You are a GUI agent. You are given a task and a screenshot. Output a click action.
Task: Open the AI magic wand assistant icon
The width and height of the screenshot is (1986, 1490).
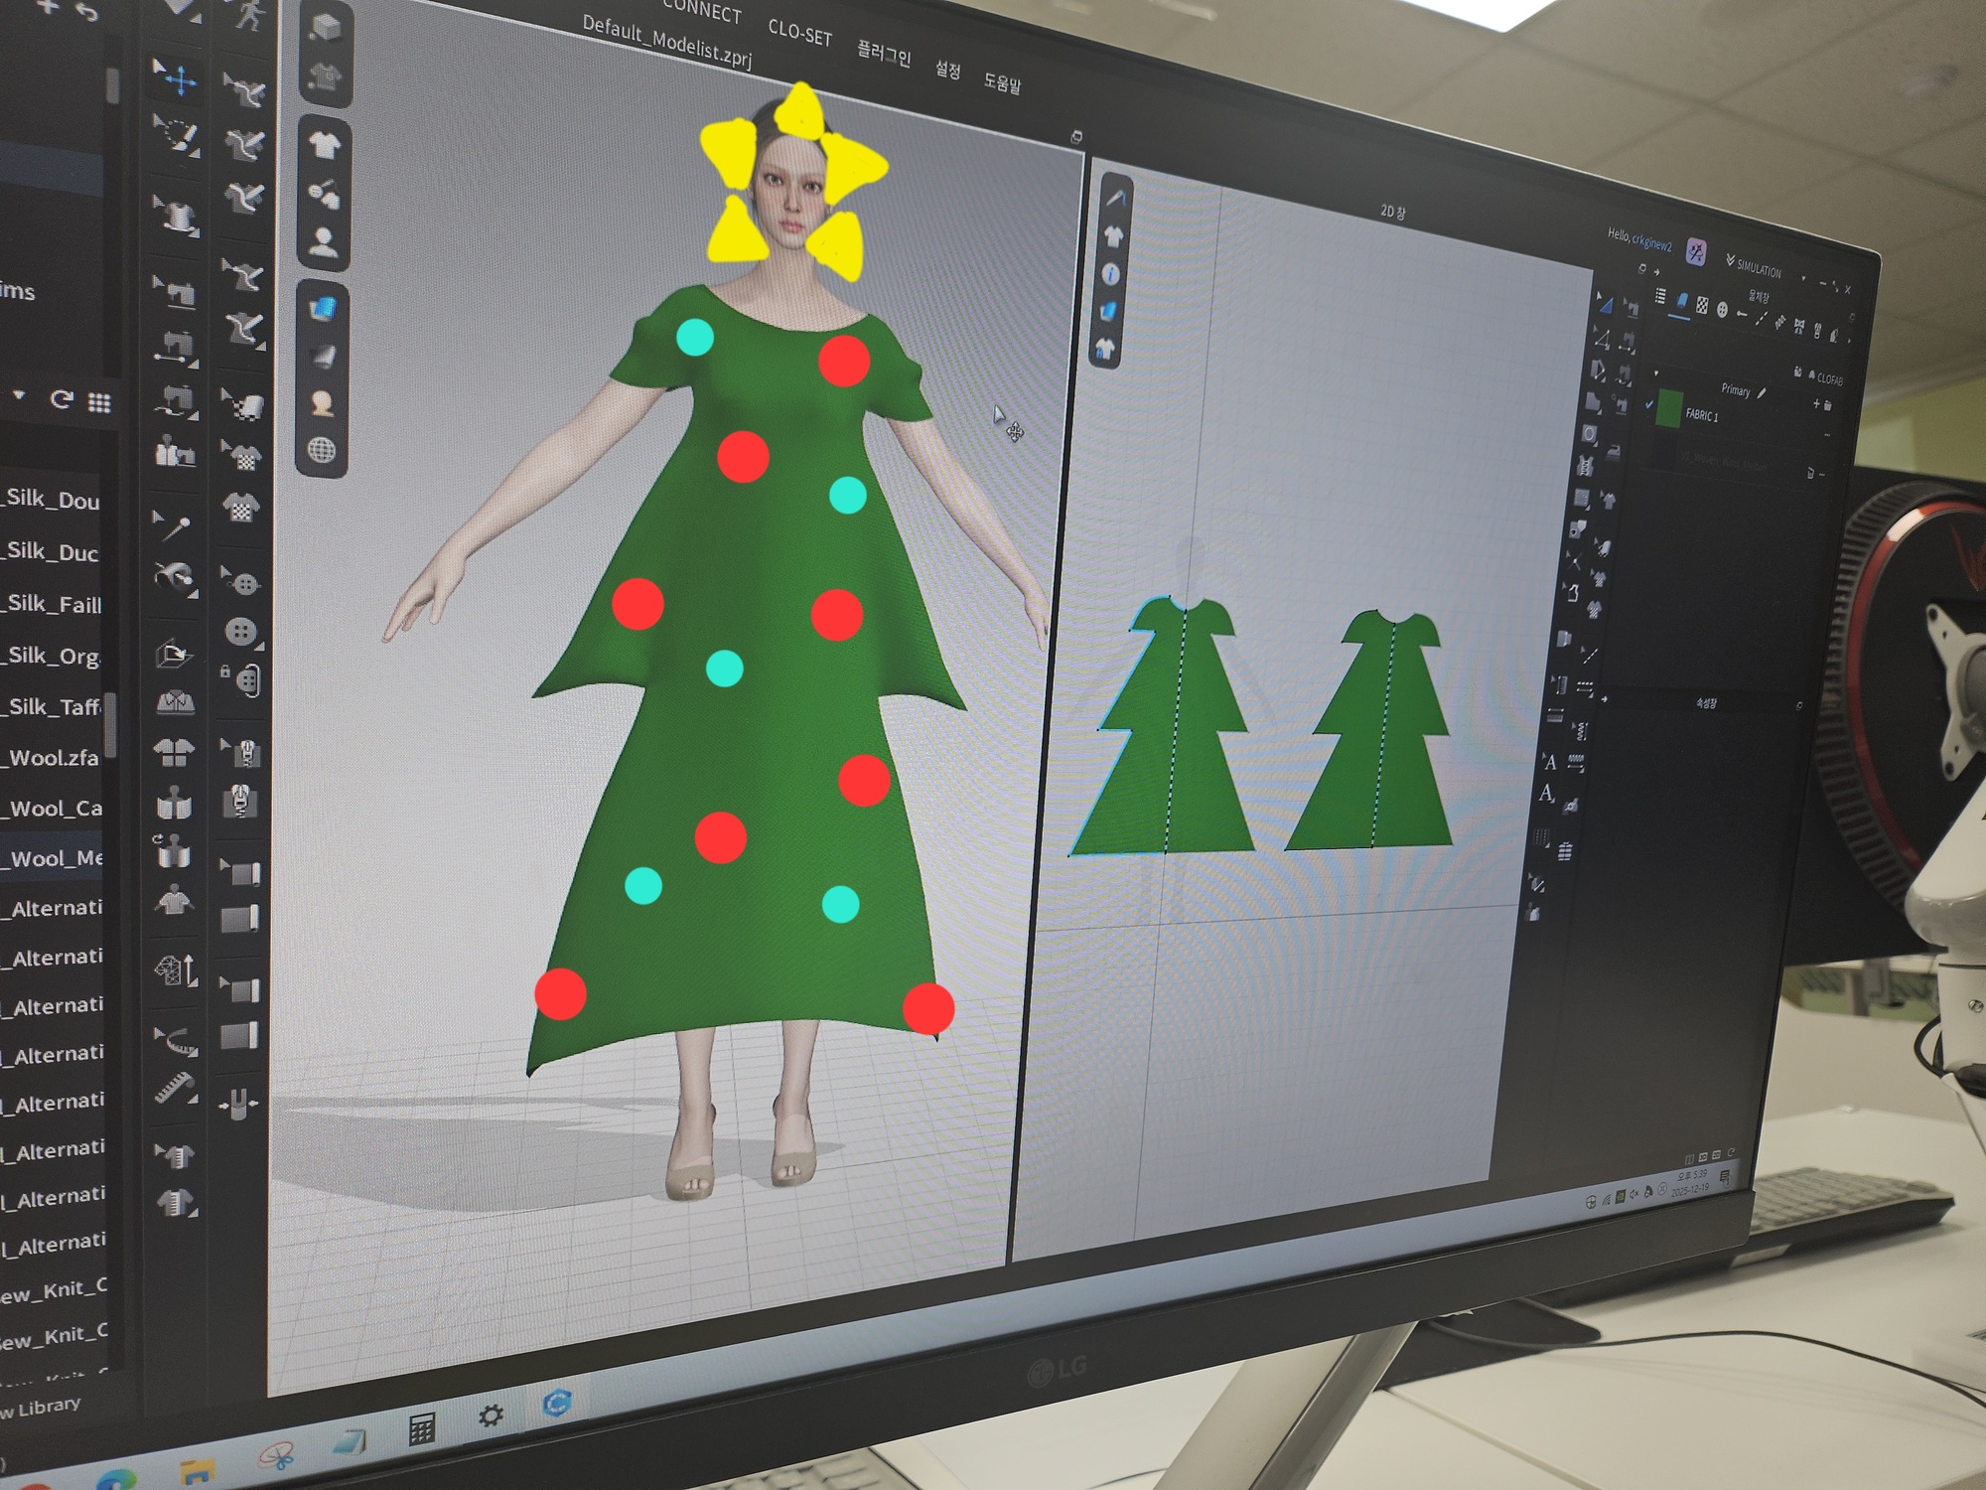tap(1697, 253)
